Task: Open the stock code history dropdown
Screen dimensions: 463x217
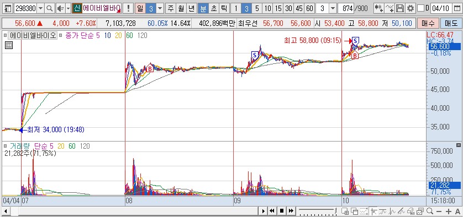Action: click(41, 8)
